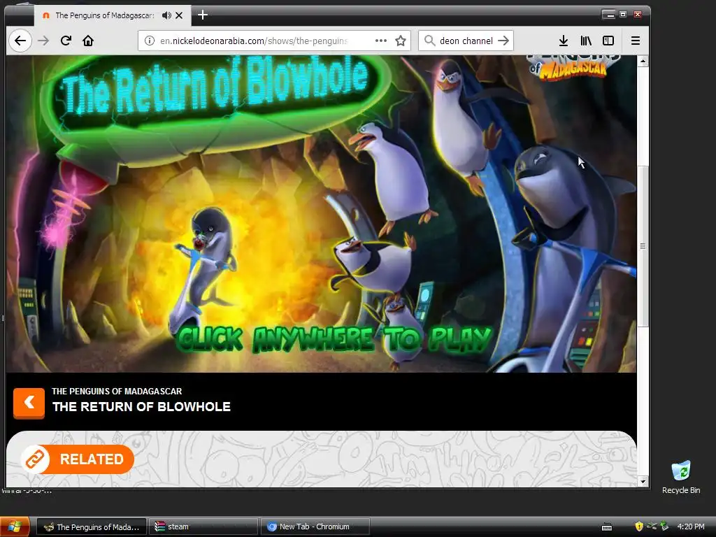Toggle the browser sidebar
This screenshot has height=537, width=716.
pyautogui.click(x=608, y=41)
